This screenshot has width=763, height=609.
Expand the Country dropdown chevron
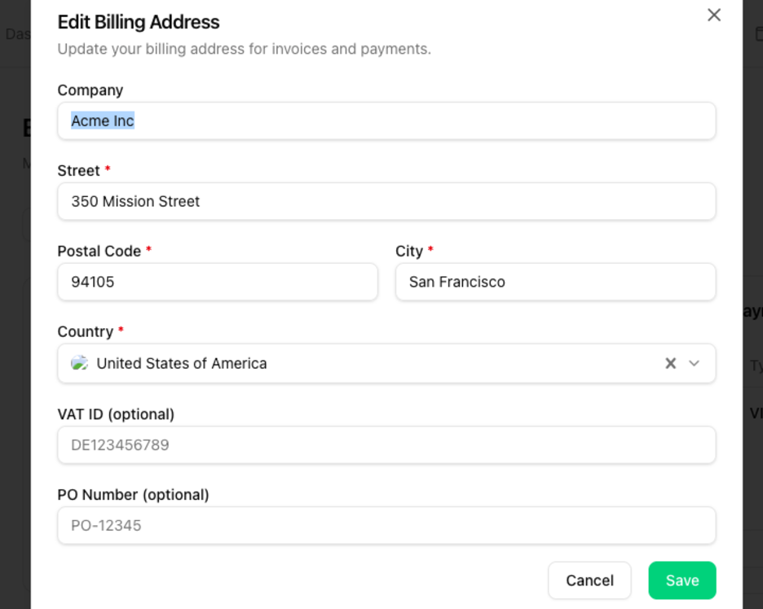click(x=695, y=363)
